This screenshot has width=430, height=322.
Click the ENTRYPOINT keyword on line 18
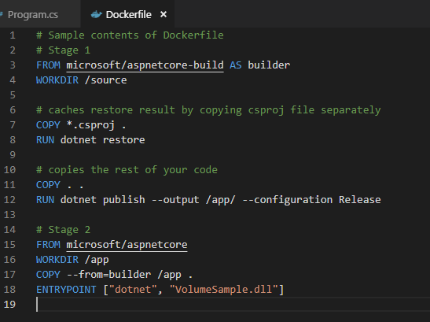(66, 290)
